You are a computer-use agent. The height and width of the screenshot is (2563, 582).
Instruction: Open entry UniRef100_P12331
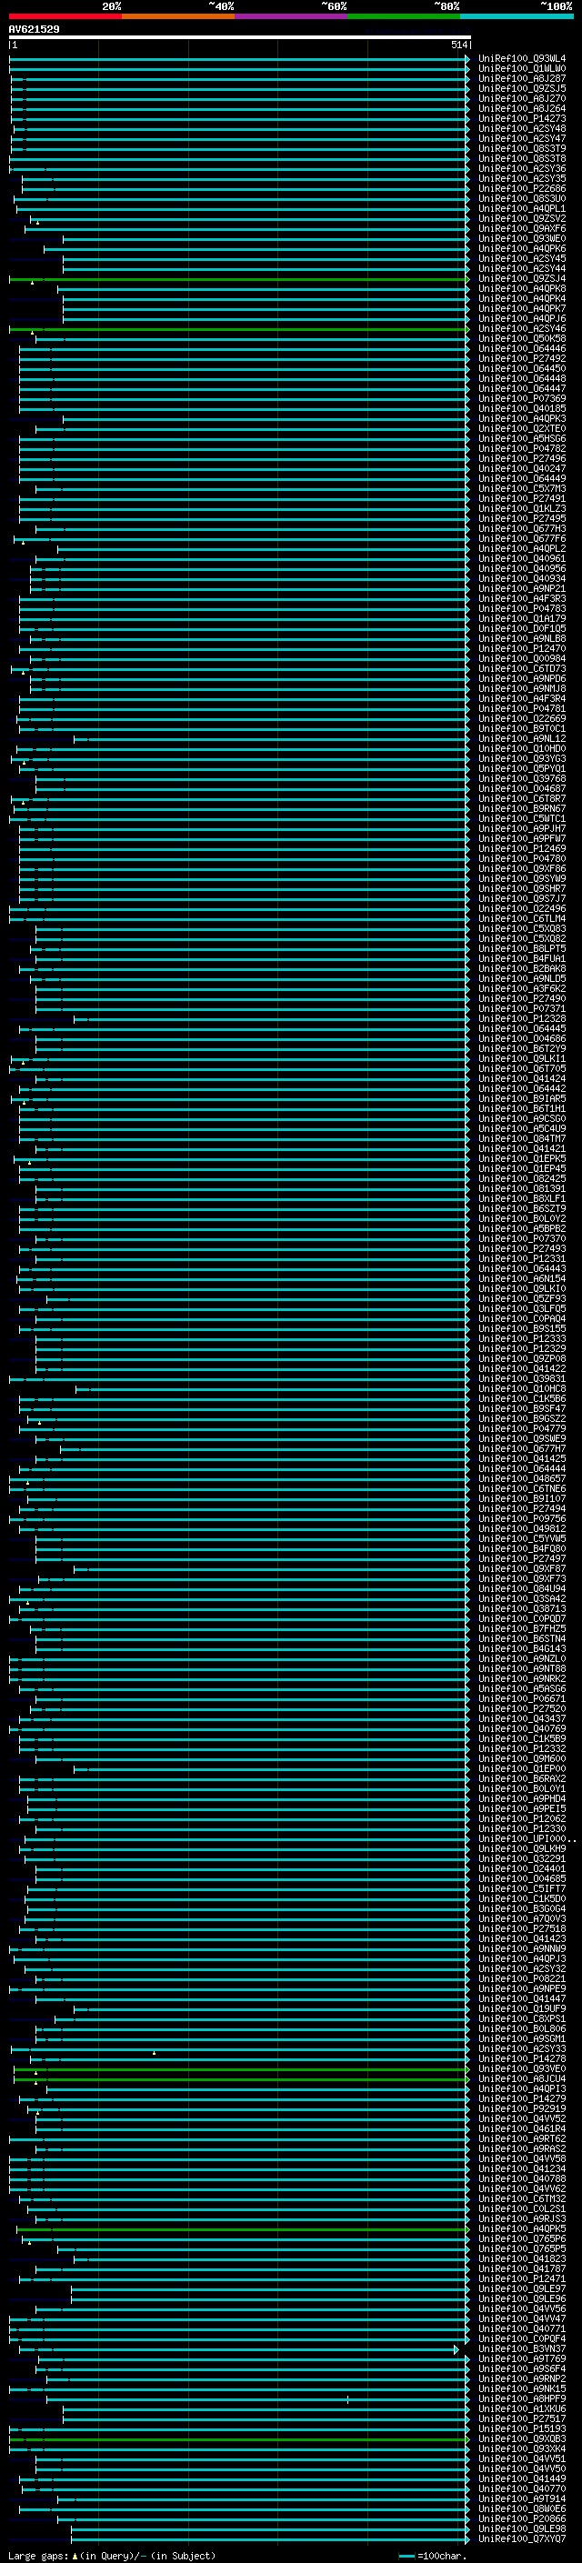tap(521, 1258)
